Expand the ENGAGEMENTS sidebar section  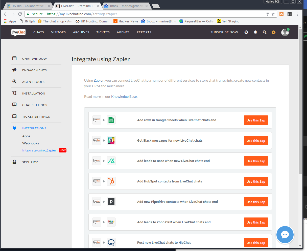[34, 70]
